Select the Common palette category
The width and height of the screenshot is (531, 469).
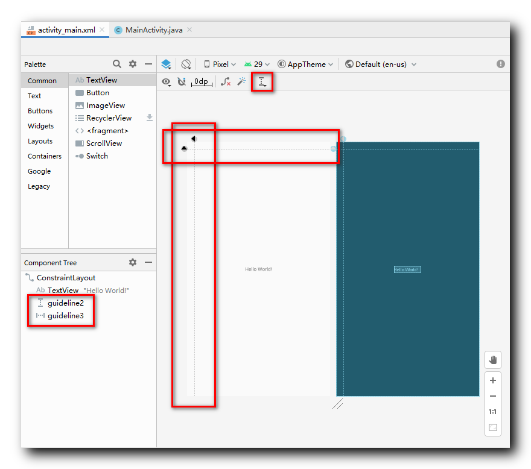click(45, 81)
